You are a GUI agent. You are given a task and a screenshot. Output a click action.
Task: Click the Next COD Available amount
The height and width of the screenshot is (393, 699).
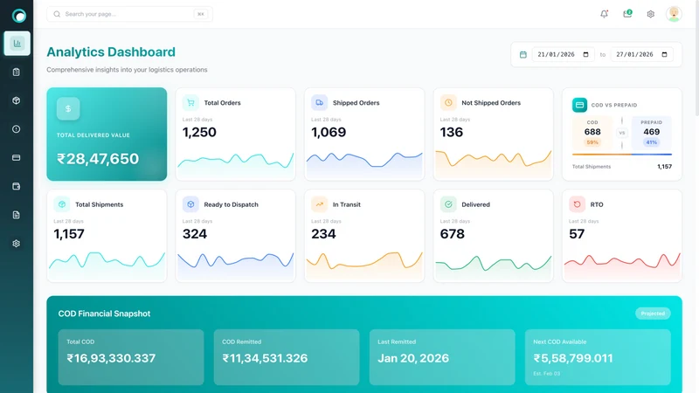[x=573, y=358]
